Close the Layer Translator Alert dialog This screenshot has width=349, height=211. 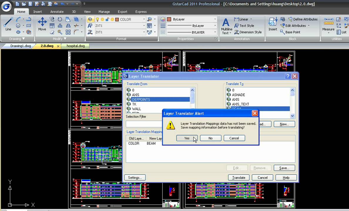pos(255,113)
